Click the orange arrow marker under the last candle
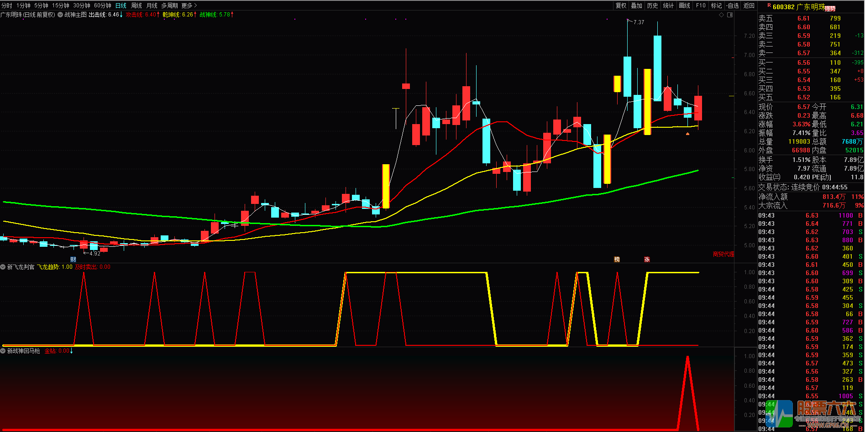865x432 pixels. coord(687,134)
